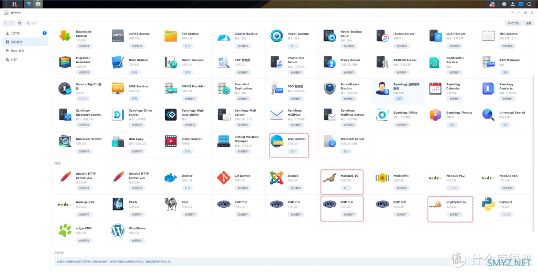Open the user account options icon
Viewport: 538px width, 273px height.
(513, 4)
